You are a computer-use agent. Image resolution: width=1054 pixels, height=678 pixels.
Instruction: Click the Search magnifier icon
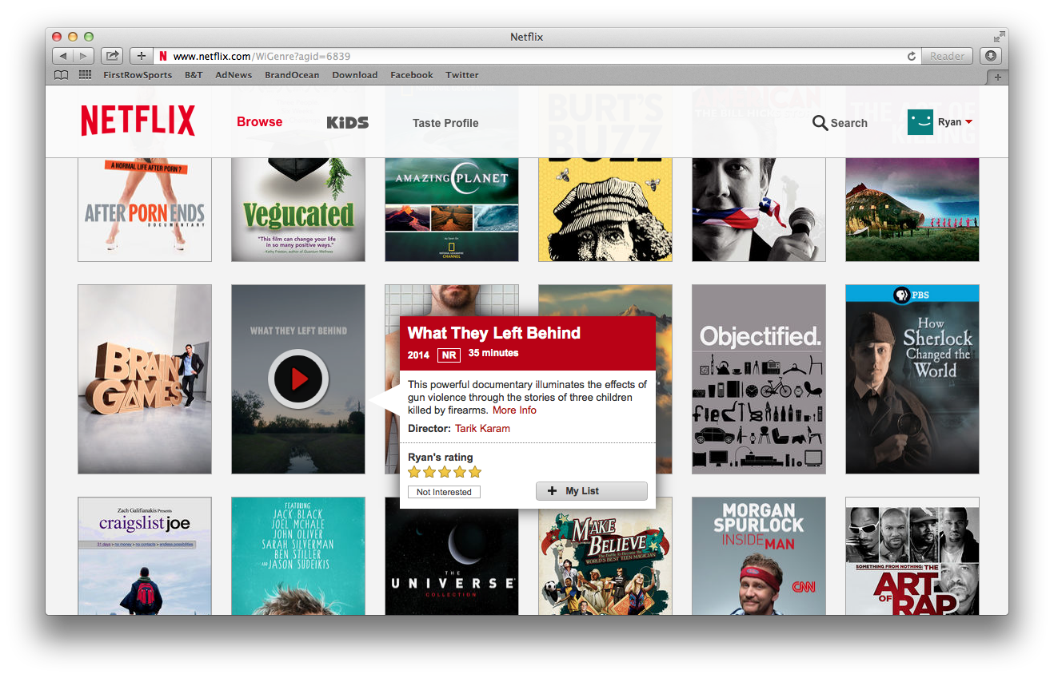[820, 123]
